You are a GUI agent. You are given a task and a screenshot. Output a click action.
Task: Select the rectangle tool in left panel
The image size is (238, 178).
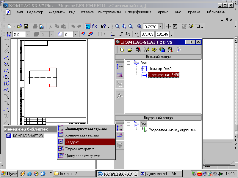click(x=6, y=109)
